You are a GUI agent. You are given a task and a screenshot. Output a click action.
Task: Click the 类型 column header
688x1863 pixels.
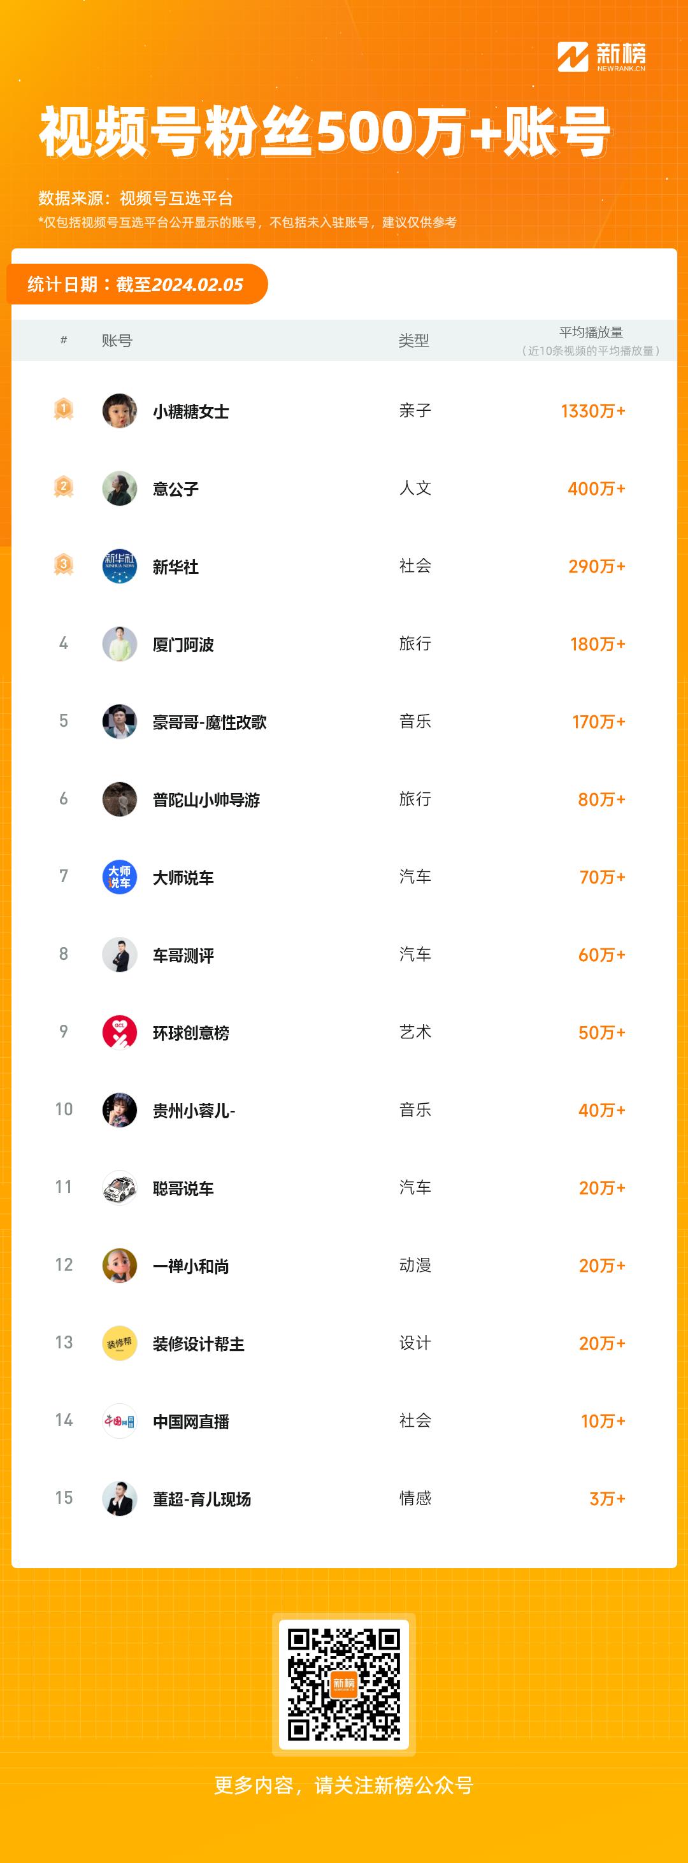click(414, 341)
